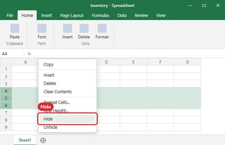Close the Inventory spreadsheet window

click(x=218, y=6)
